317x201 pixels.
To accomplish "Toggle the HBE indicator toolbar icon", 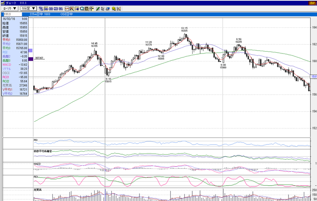I will [56, 9].
